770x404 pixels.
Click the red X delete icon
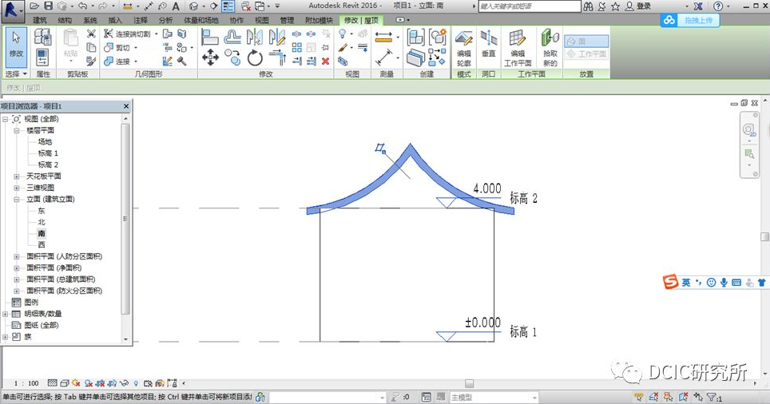tap(325, 61)
